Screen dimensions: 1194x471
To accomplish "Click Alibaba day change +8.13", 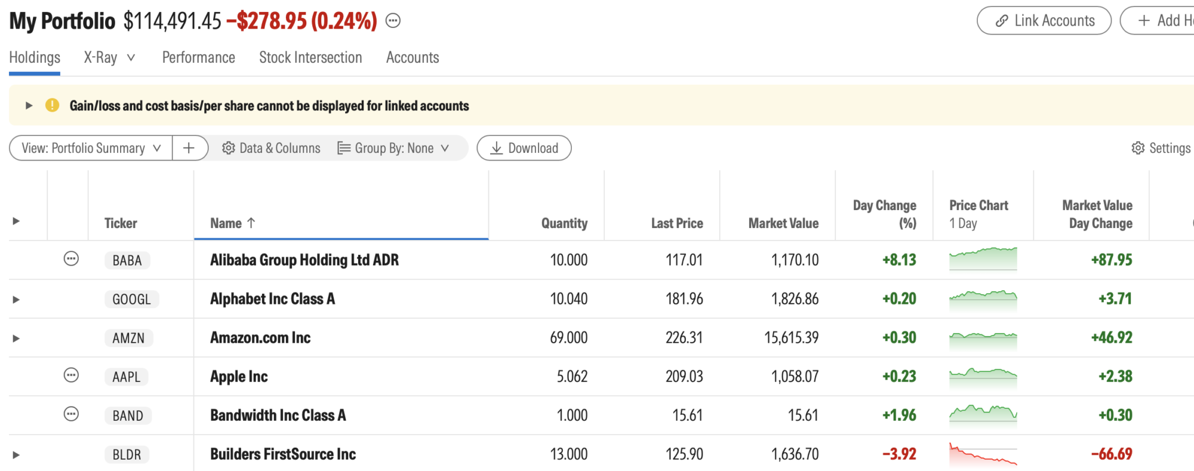I will pyautogui.click(x=899, y=260).
